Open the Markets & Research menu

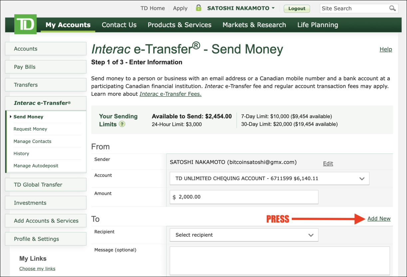254,25
